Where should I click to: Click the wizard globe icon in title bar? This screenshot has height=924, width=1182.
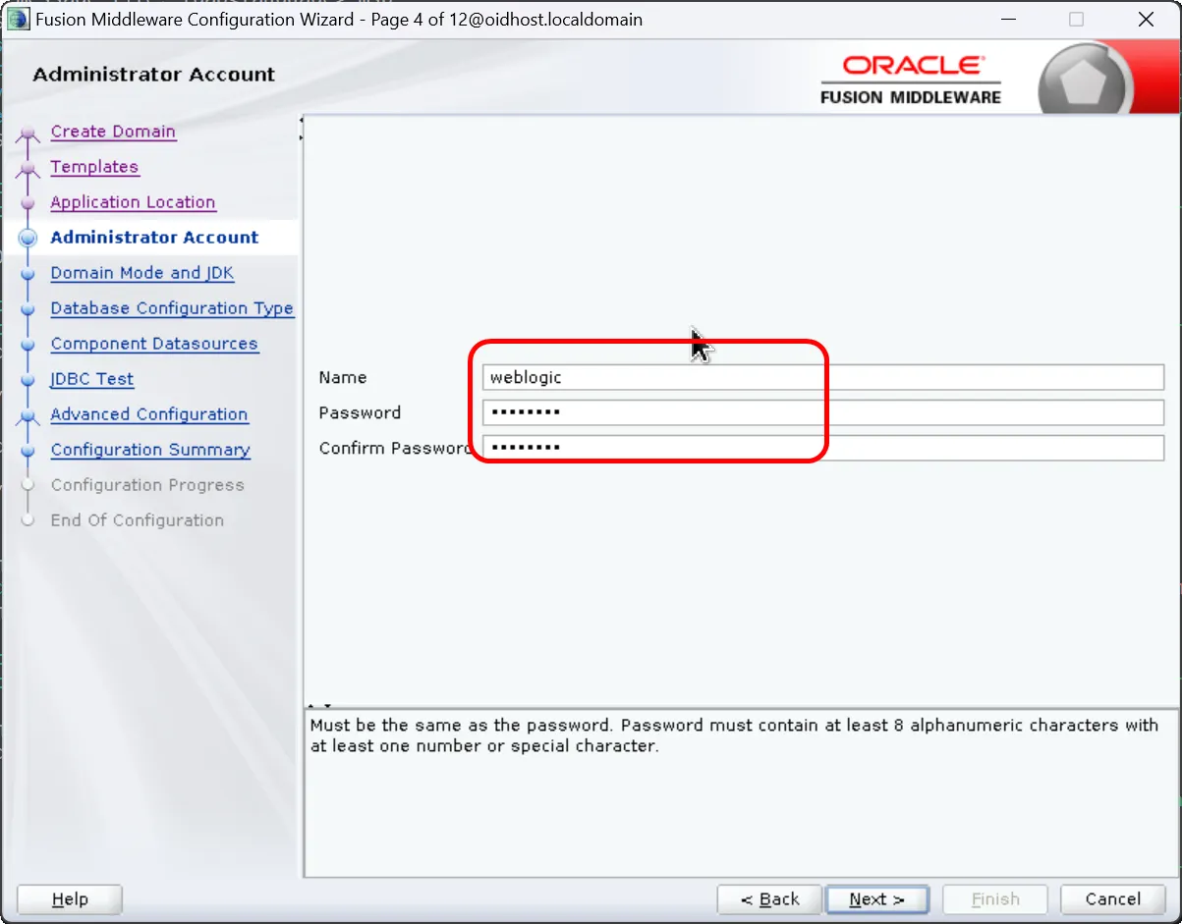tap(19, 19)
